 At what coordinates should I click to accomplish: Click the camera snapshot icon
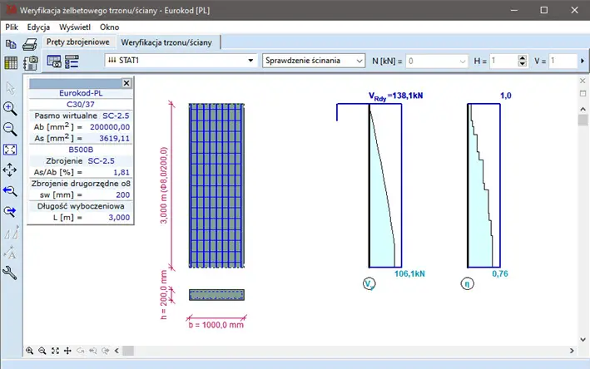pyautogui.click(x=30, y=63)
